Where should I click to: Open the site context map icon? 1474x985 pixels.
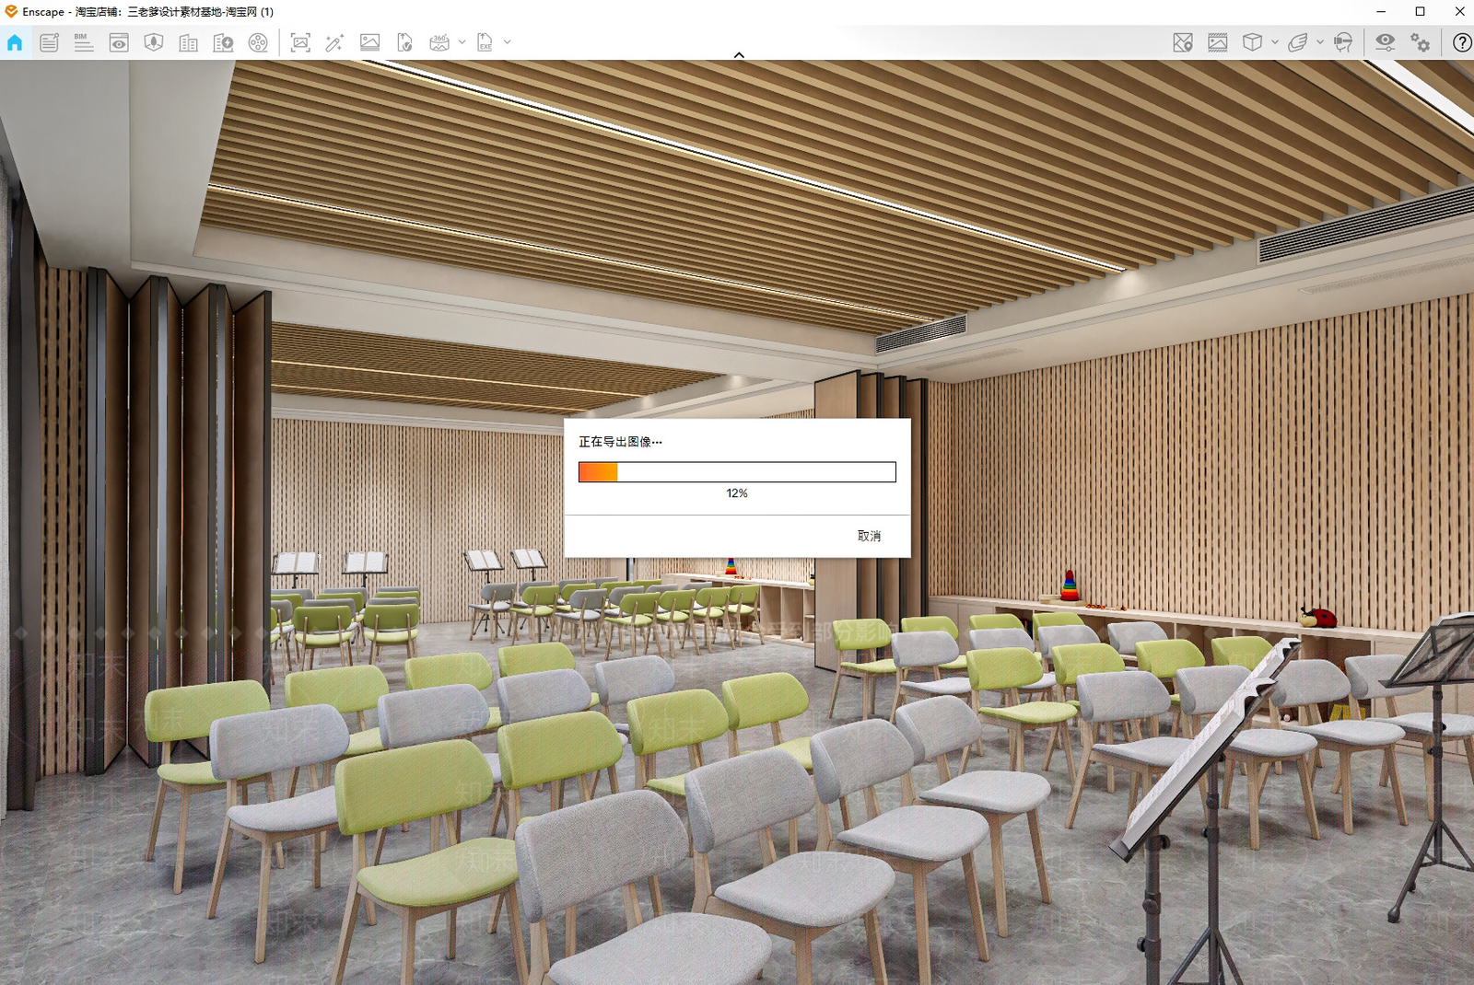pos(1183,42)
